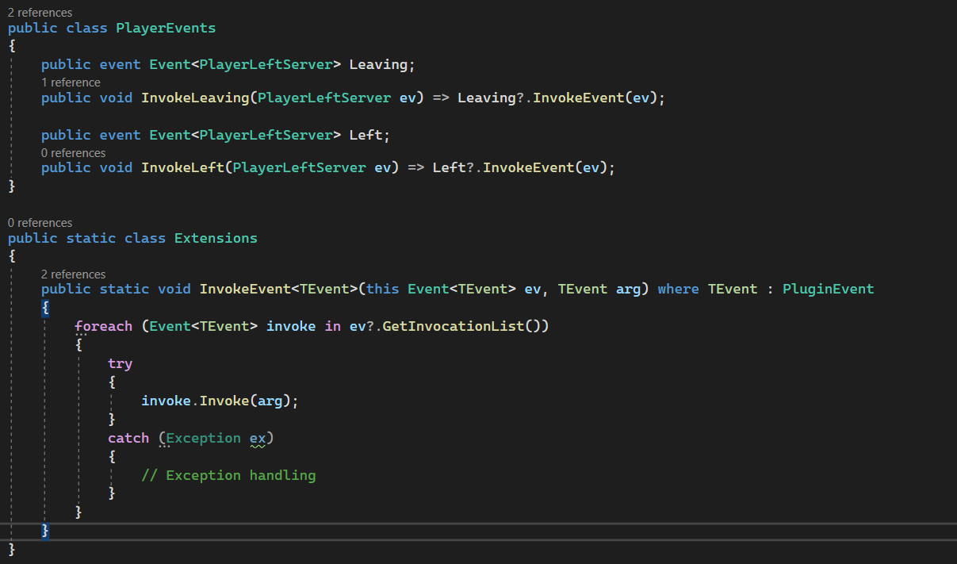The image size is (957, 564).
Task: Click the Exception type in the catch clause
Action: (x=203, y=438)
